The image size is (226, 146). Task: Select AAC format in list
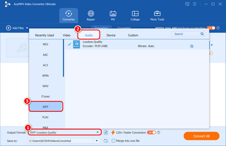click(x=46, y=55)
